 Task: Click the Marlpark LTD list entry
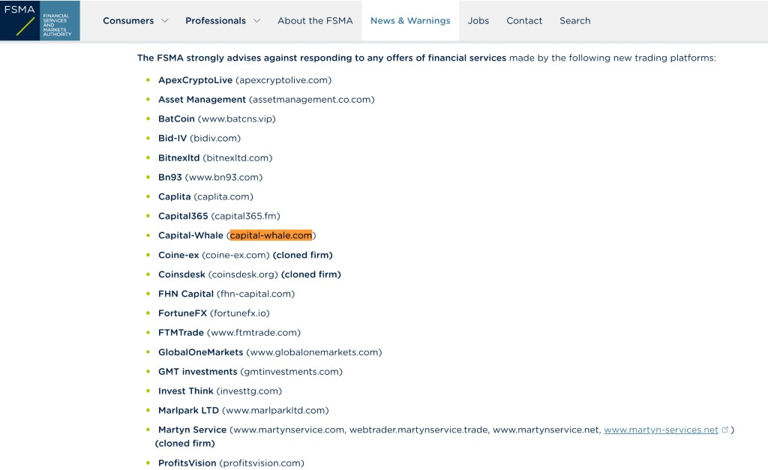point(244,410)
